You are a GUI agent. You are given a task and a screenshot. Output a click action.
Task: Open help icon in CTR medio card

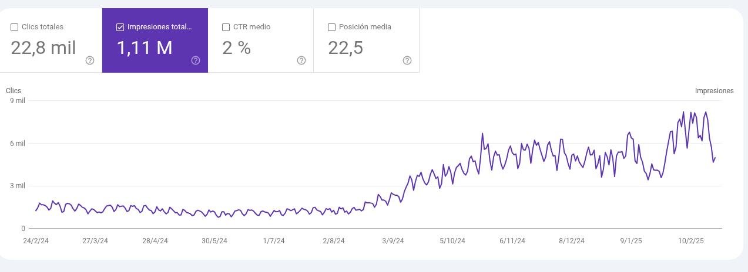301,60
